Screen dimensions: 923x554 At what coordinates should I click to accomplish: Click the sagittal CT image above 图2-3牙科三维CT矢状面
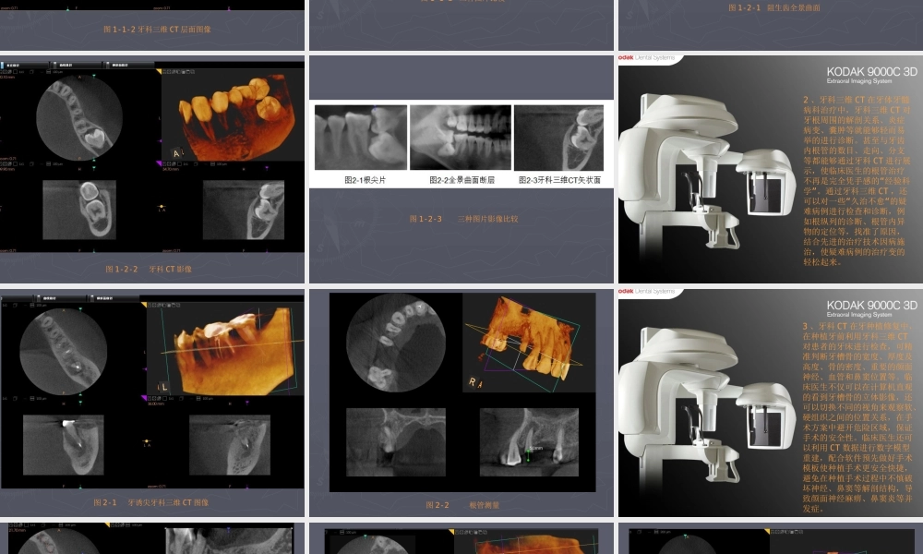tap(558, 138)
